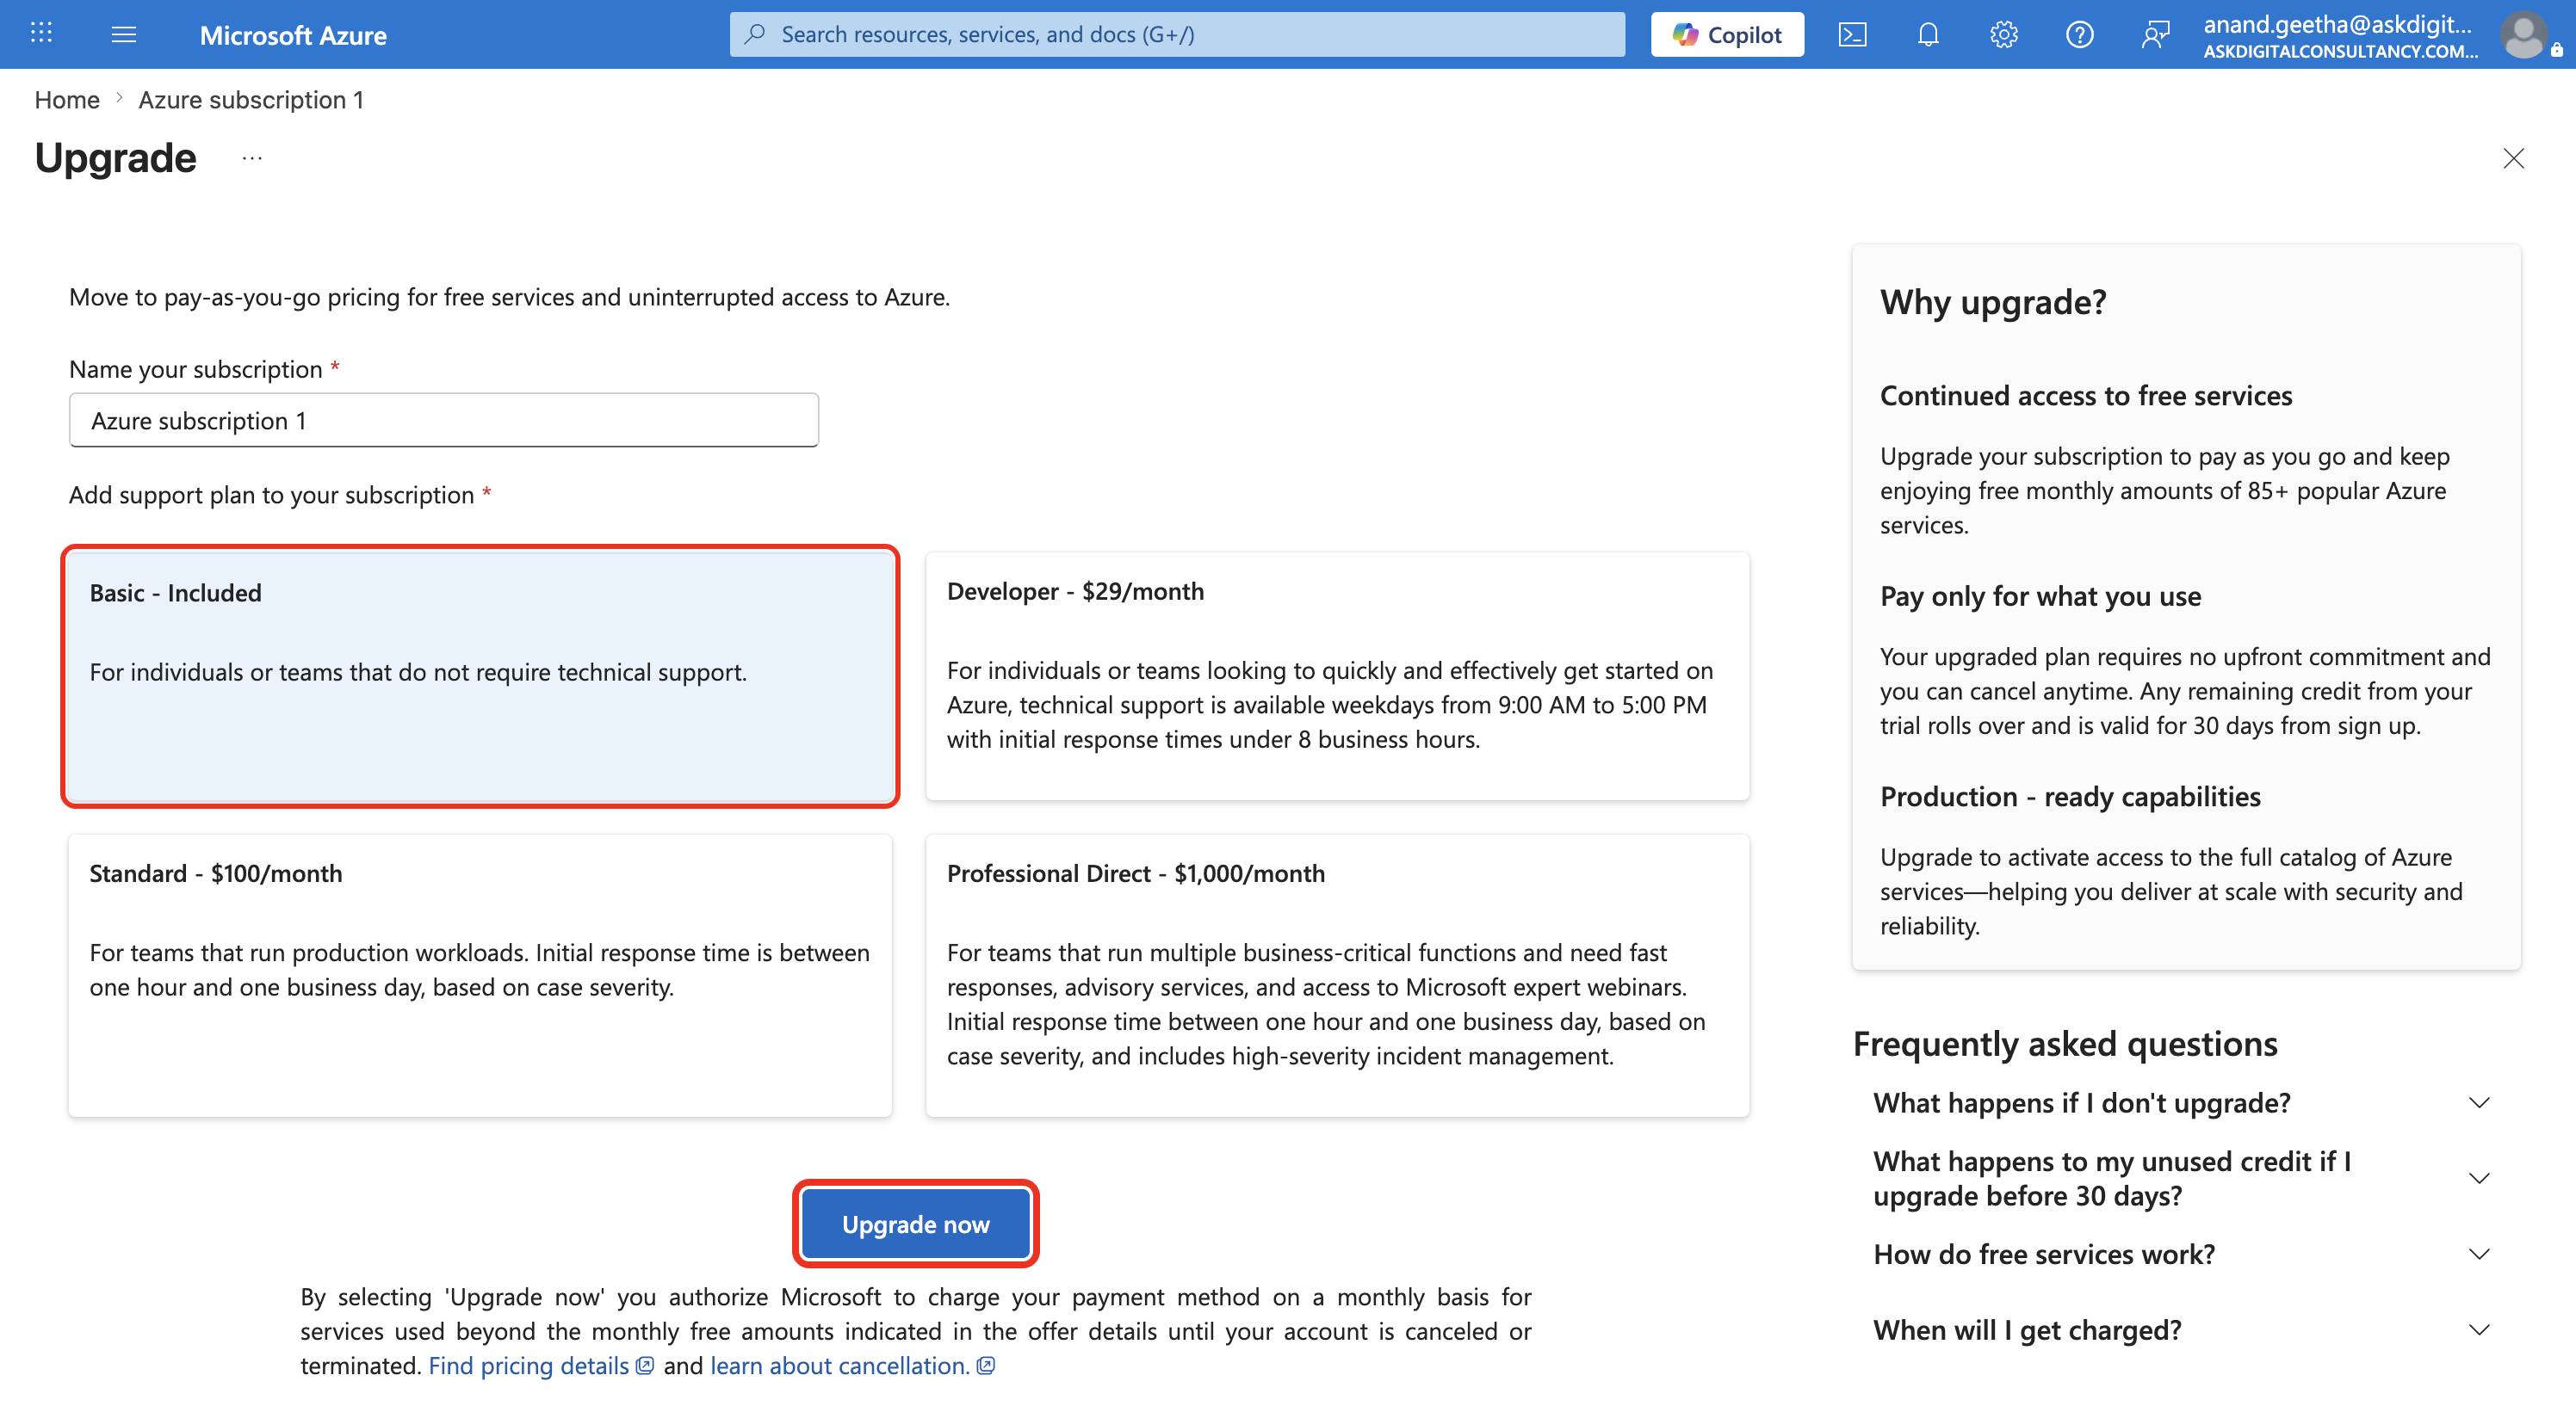
Task: Click the magnifier icon in the search bar
Action: 756,34
